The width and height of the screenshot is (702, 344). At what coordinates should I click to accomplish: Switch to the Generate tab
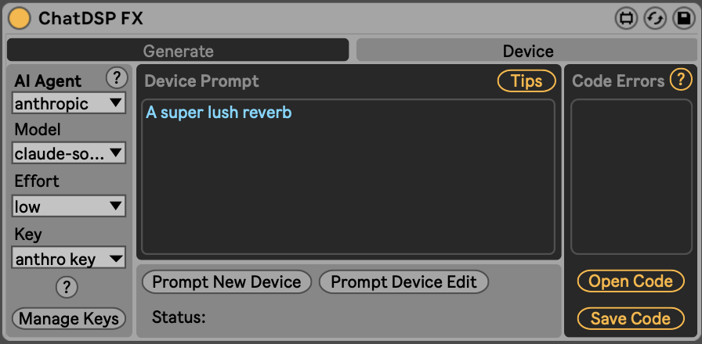tap(178, 51)
